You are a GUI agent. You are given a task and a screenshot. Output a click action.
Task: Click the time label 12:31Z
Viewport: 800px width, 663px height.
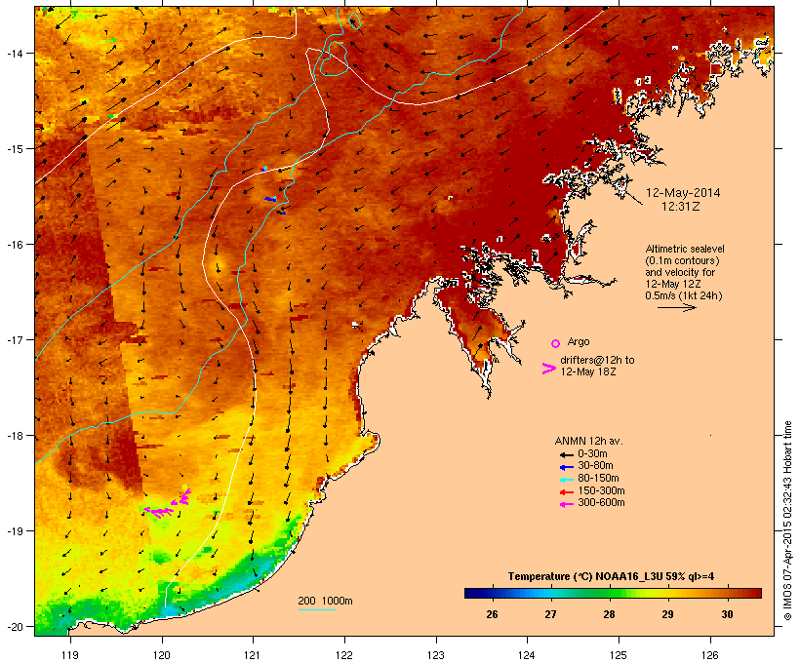coord(681,207)
